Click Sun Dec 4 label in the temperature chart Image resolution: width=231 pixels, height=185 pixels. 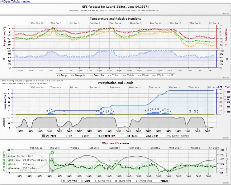click(115, 23)
